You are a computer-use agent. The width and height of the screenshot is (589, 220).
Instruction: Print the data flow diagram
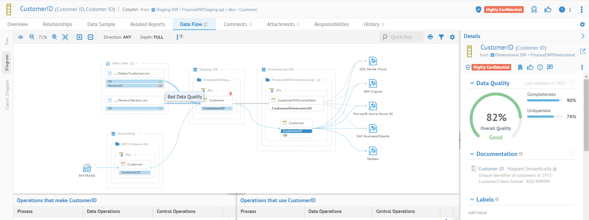coord(430,37)
